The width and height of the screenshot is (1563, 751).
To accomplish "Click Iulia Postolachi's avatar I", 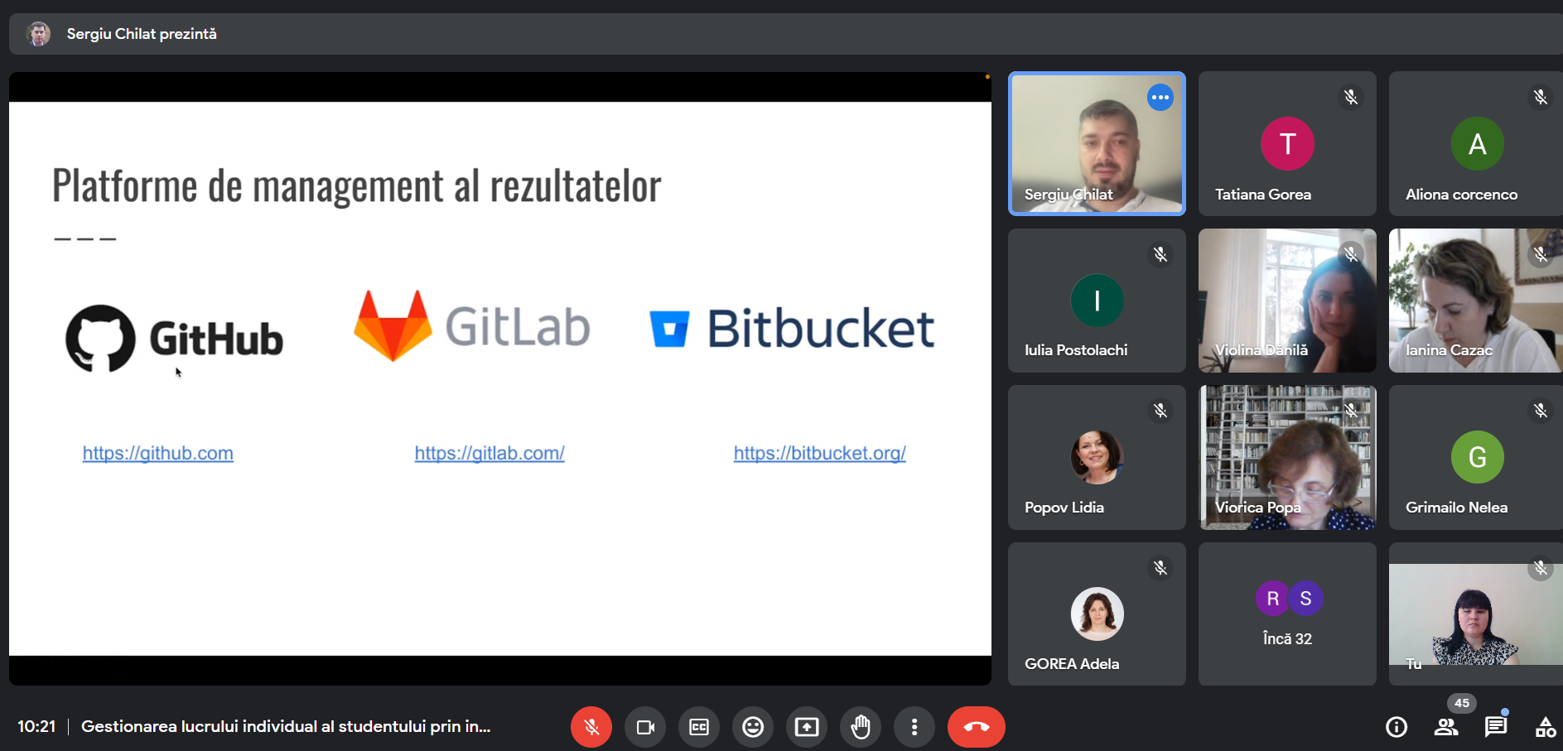I will 1097,301.
